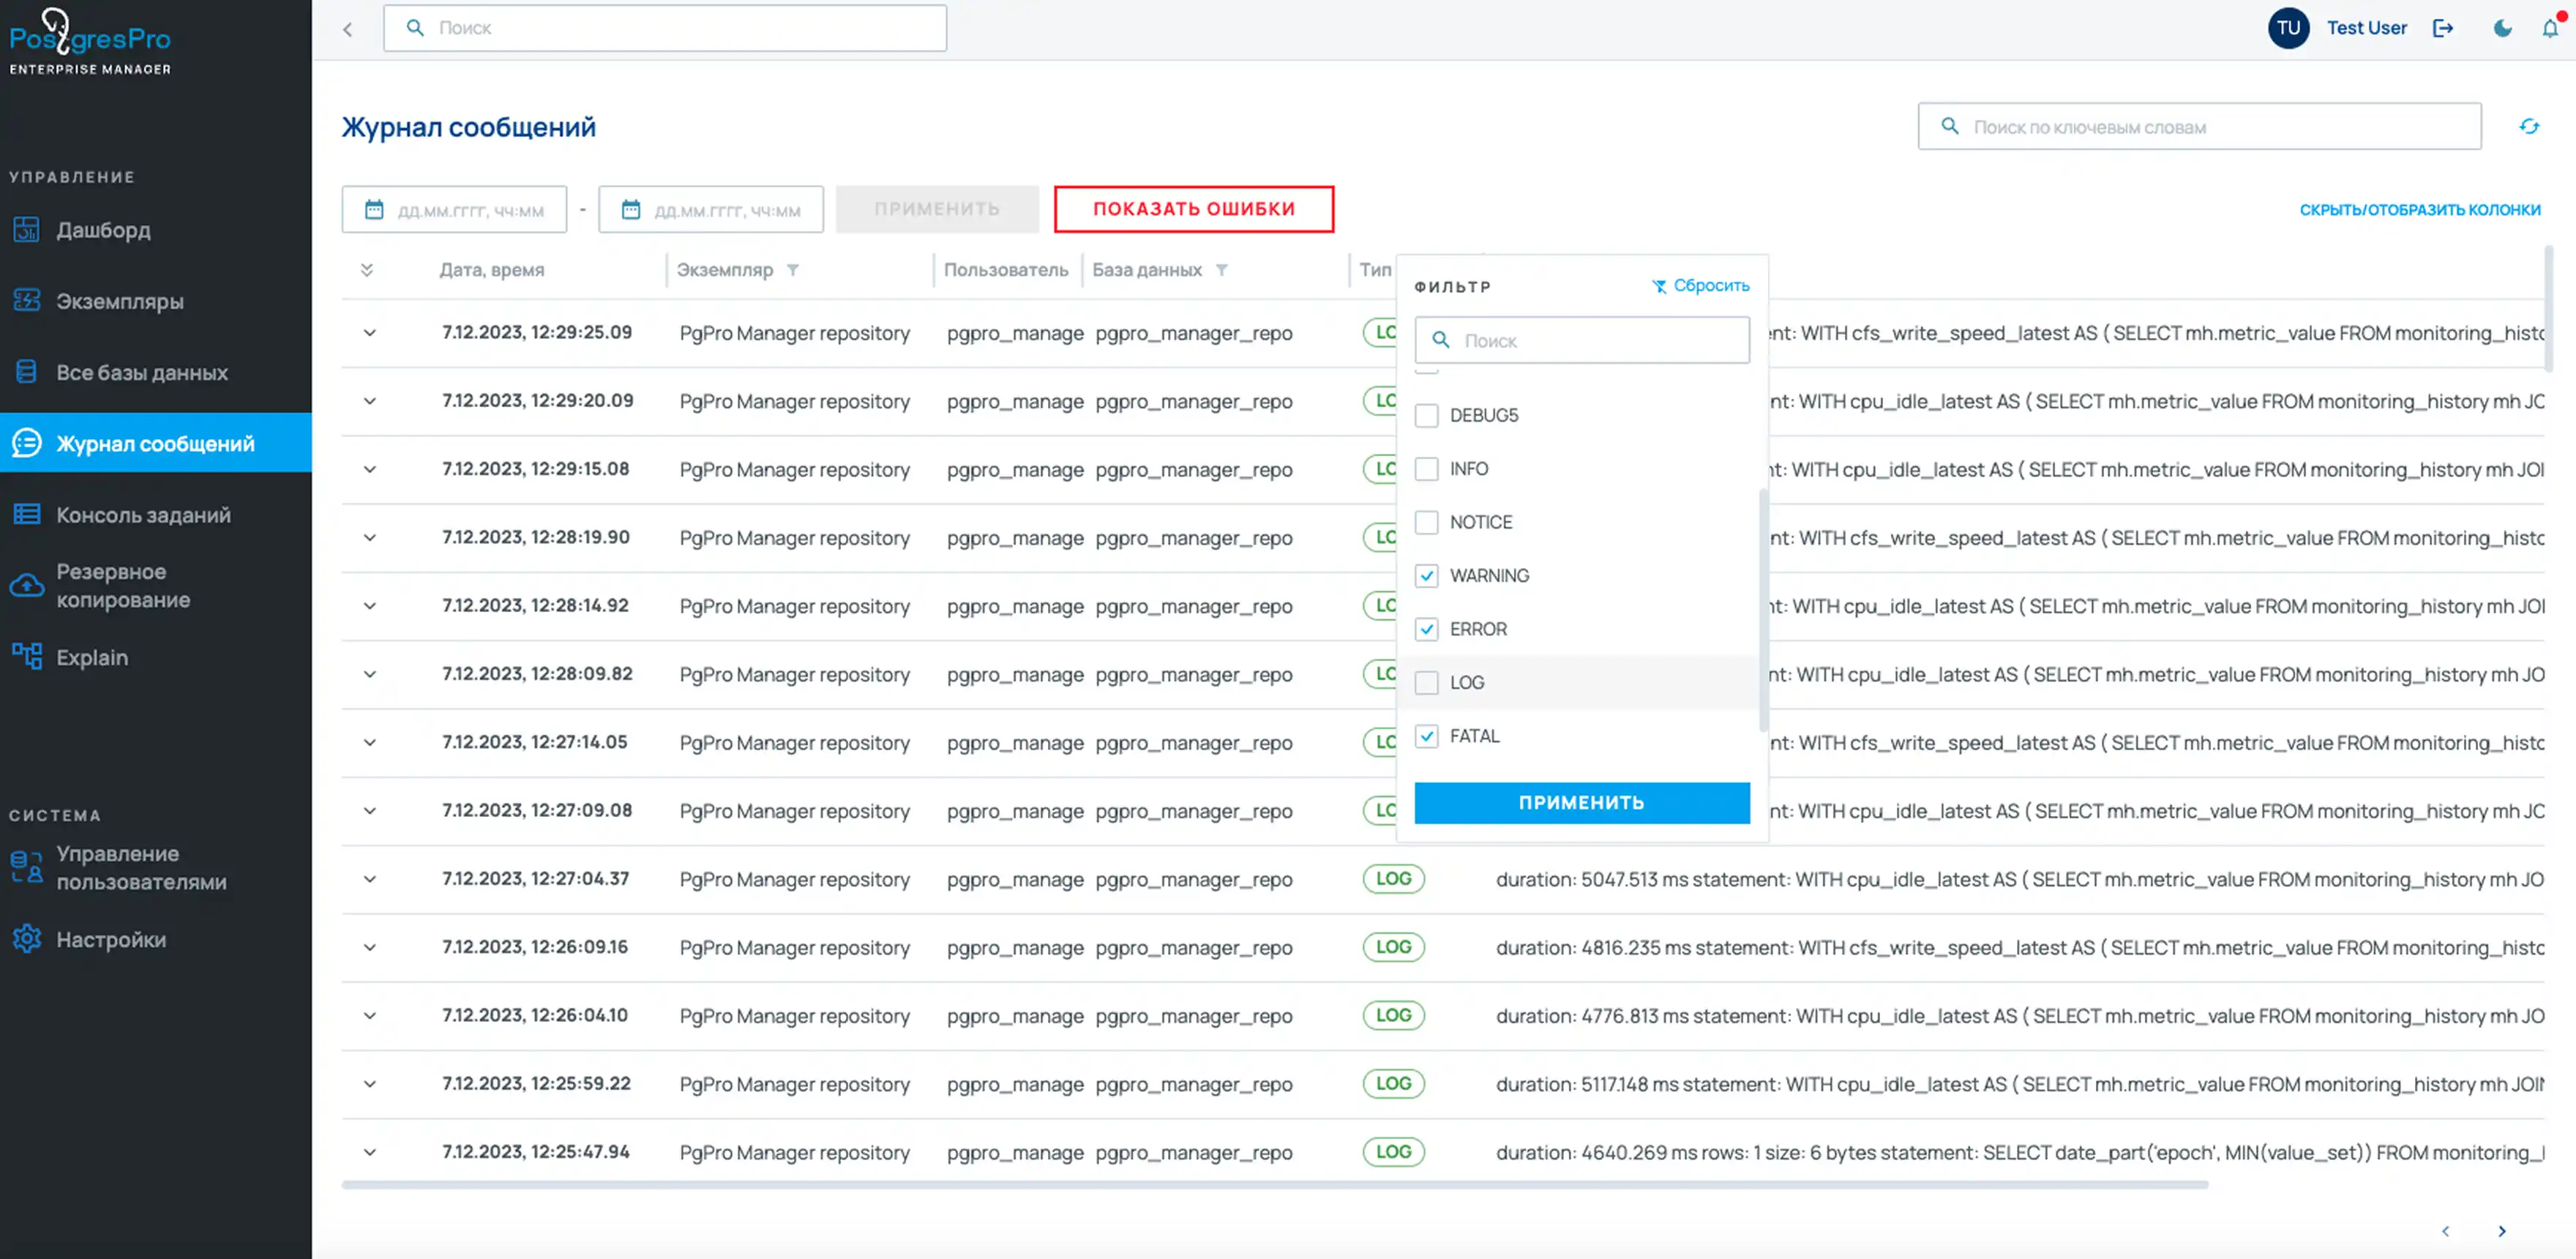
Task: Toggle dark mode moon icon
Action: coord(2502,28)
